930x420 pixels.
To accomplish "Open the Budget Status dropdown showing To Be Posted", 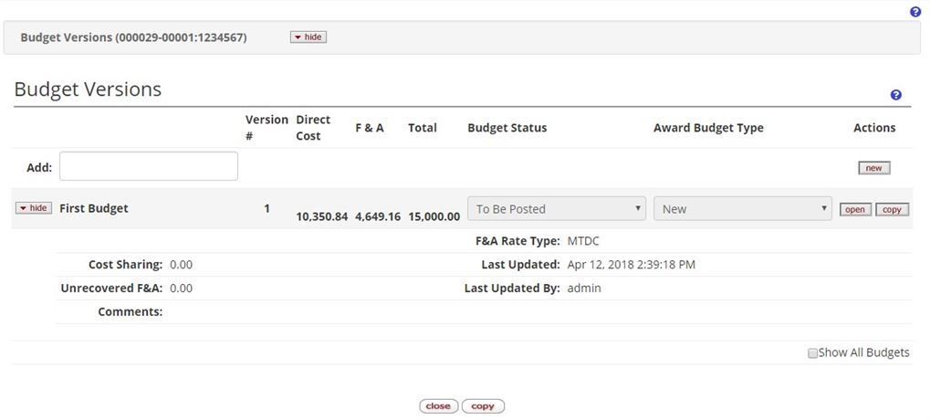I will [556, 209].
